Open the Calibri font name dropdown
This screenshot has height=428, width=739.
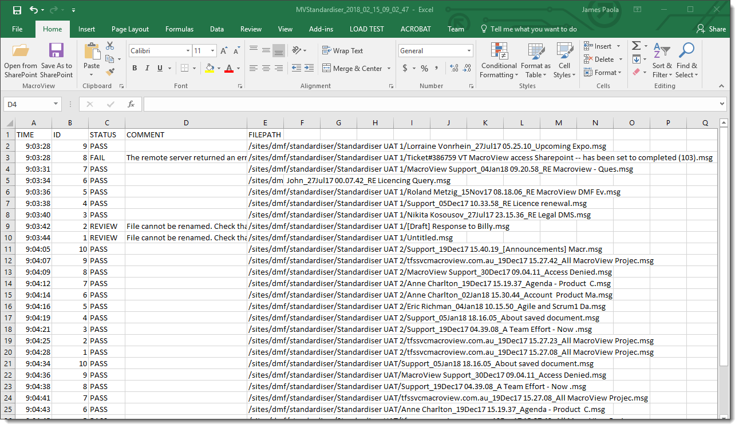188,51
